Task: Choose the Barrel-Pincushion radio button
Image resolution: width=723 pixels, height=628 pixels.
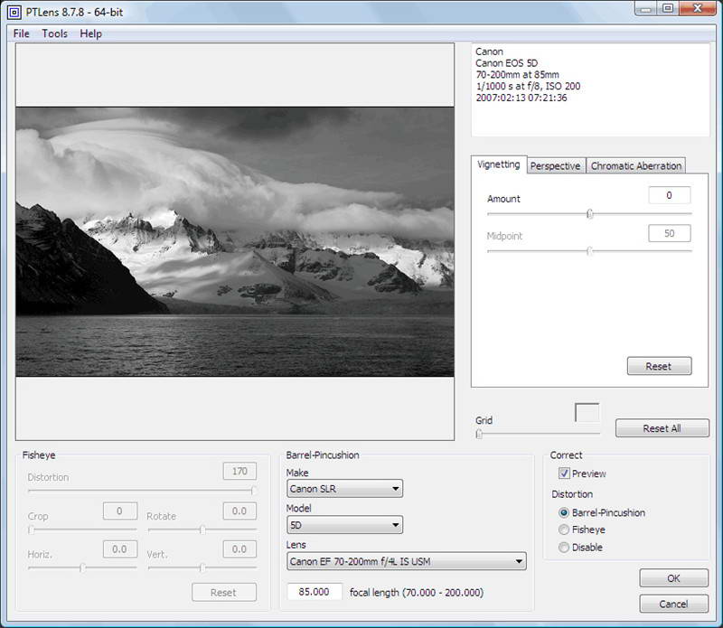Action: point(565,512)
